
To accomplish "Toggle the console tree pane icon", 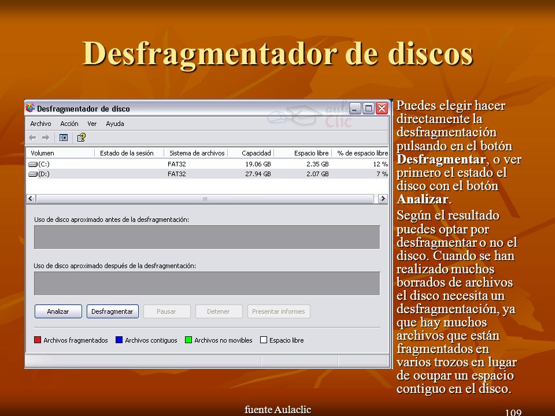I will point(64,138).
